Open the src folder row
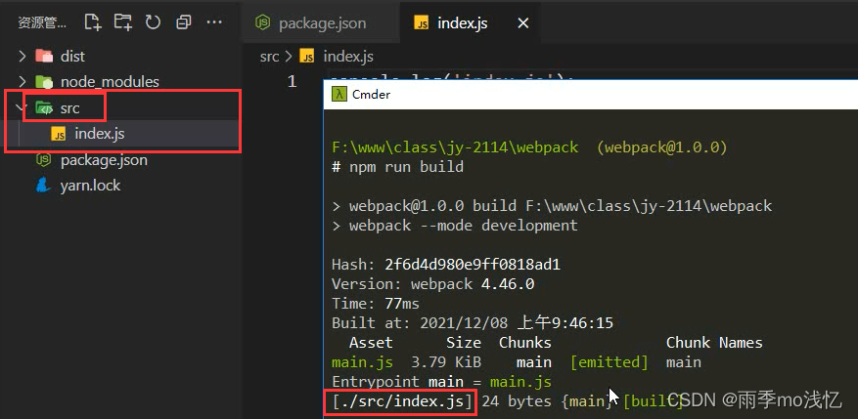The height and width of the screenshot is (419, 858). [122, 108]
